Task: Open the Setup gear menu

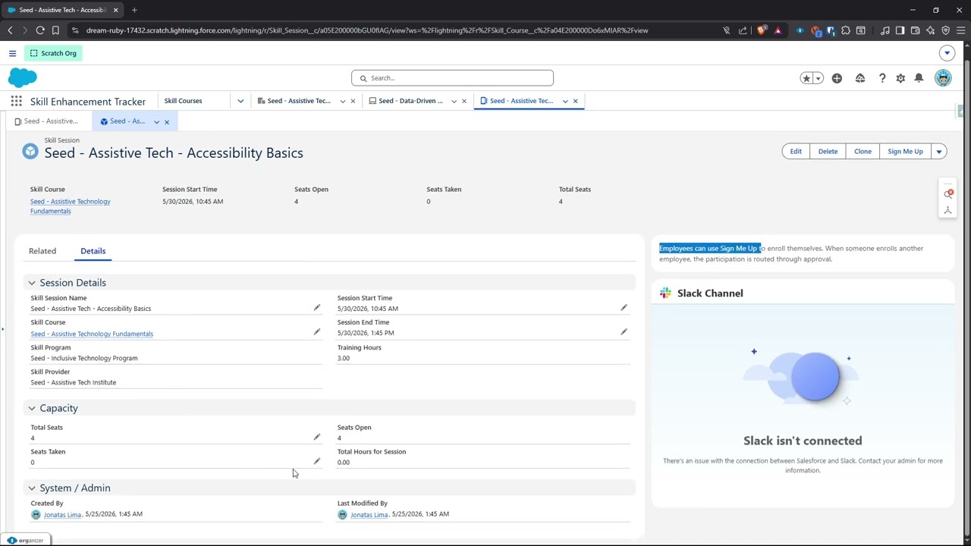Action: point(900,78)
